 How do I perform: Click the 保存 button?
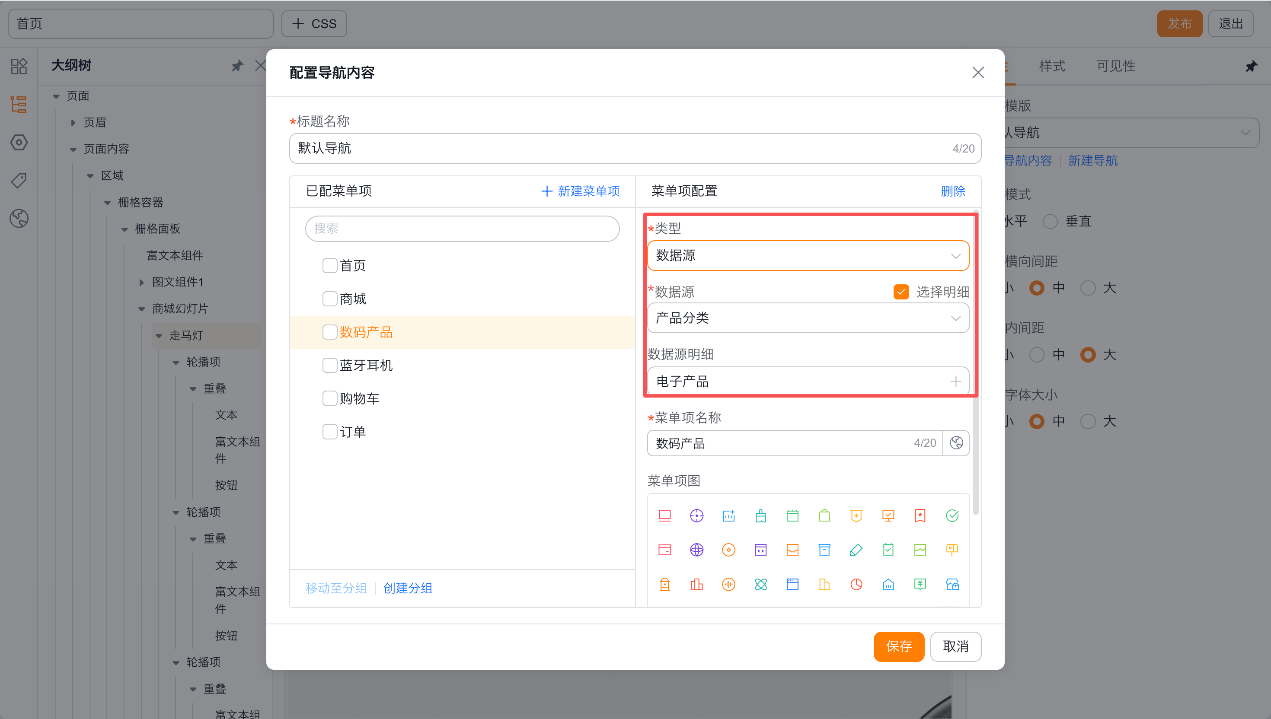(x=898, y=646)
